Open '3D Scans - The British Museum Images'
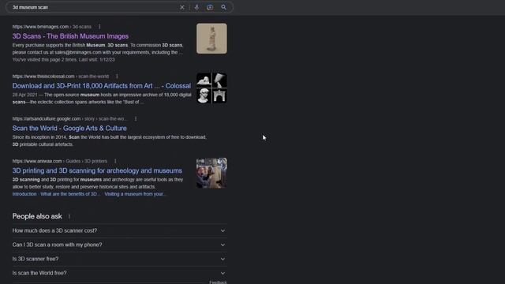 coord(70,36)
